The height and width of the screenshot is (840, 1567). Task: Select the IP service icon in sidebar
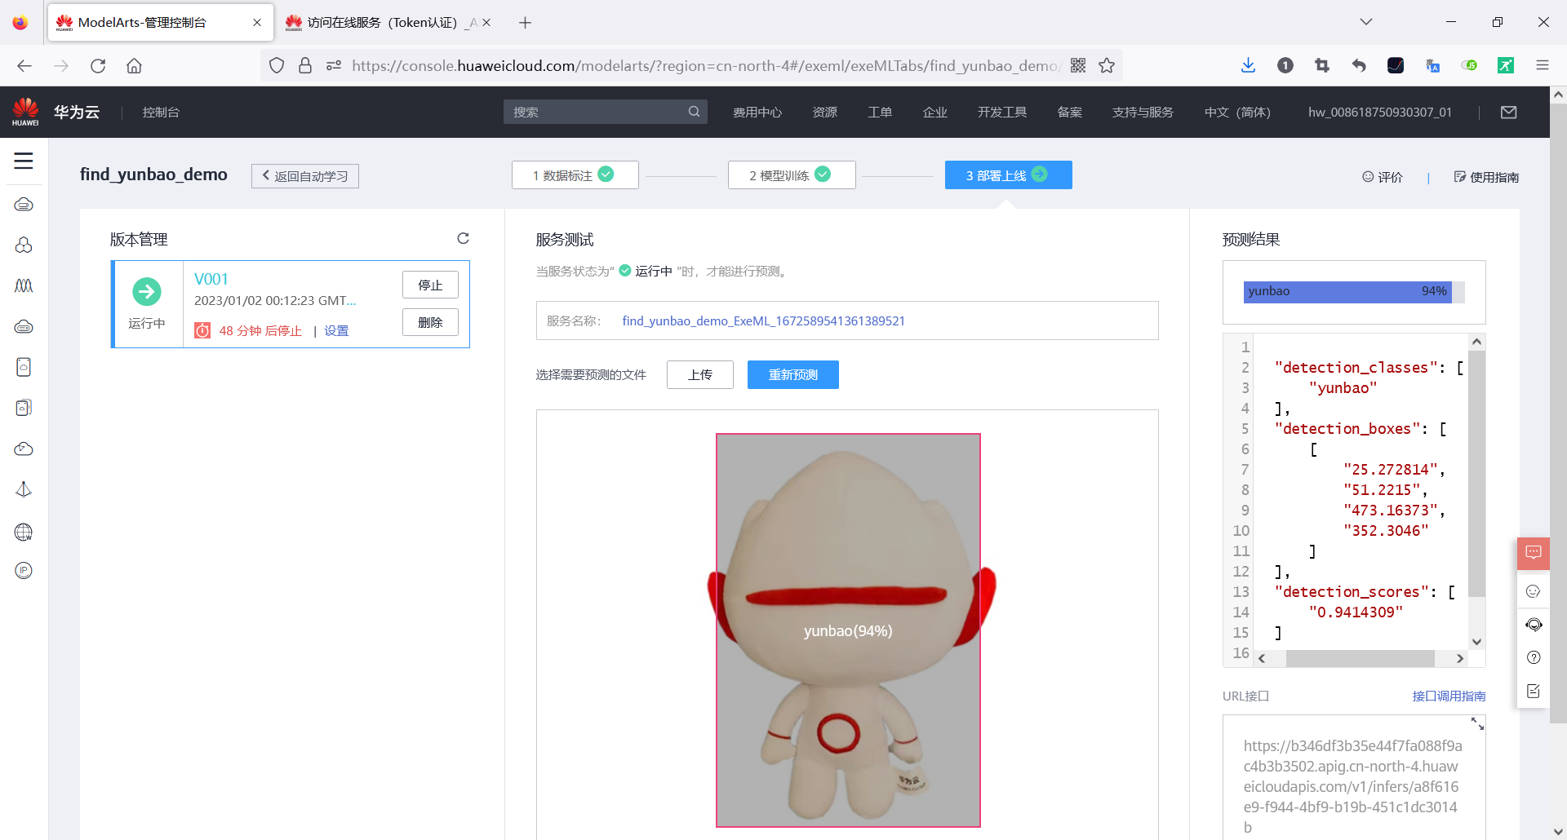click(24, 570)
